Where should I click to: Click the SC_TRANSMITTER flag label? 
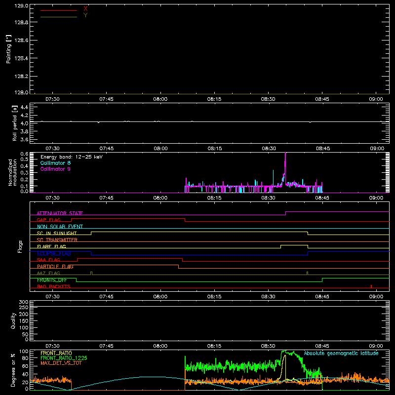point(57,240)
